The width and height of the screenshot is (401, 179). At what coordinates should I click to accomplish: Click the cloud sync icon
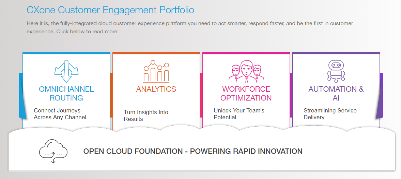coord(53,151)
